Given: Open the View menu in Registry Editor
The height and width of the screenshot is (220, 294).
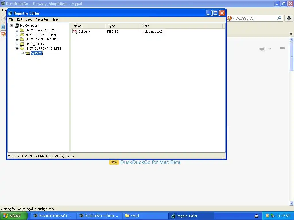Looking at the screenshot, I should click(x=29, y=19).
